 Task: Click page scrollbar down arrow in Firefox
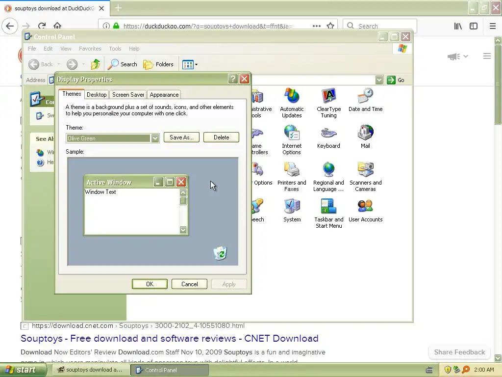coord(498,358)
